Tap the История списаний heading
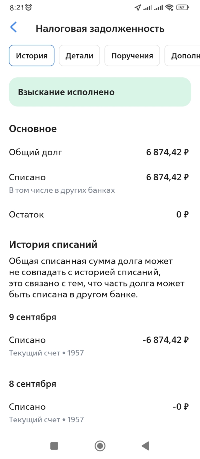Viewport: 200px width, 459px height. 53,244
